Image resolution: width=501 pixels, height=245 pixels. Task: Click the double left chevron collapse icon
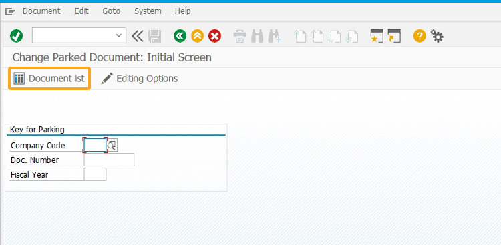[x=138, y=36]
